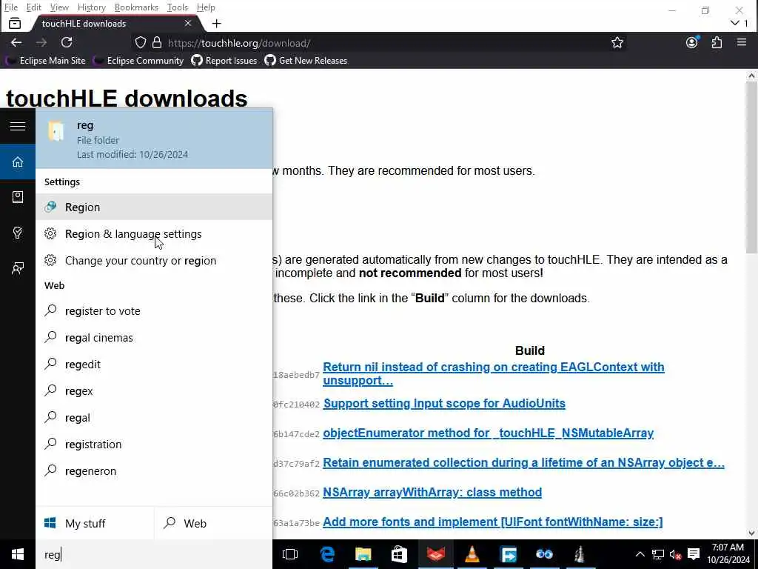Open Task View on the taskbar
The height and width of the screenshot is (569, 758).
(x=290, y=554)
